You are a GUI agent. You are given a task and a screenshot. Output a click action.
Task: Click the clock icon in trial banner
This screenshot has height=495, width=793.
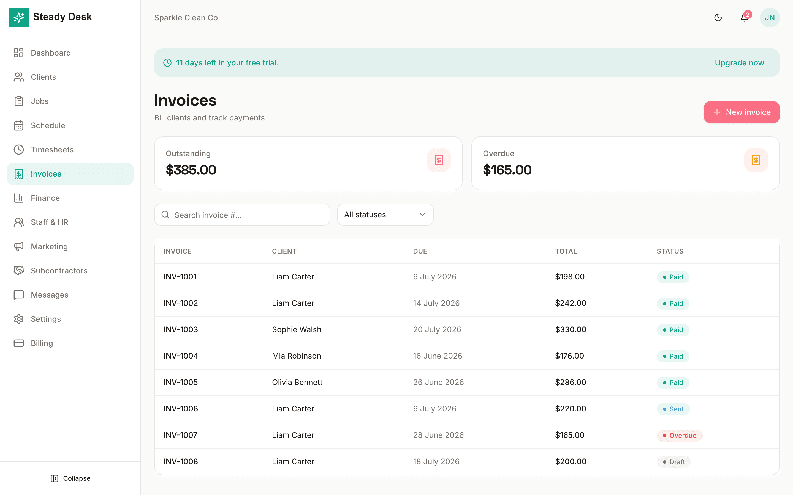(167, 62)
